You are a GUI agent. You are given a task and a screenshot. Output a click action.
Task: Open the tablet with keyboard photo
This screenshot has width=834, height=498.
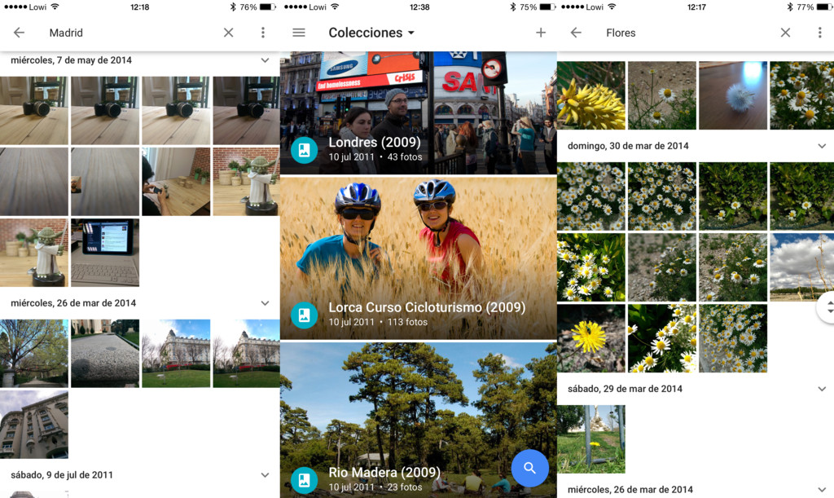[105, 252]
